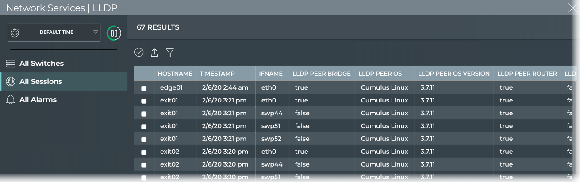
Task: Click the LLDP Peer OS column header
Action: point(380,74)
